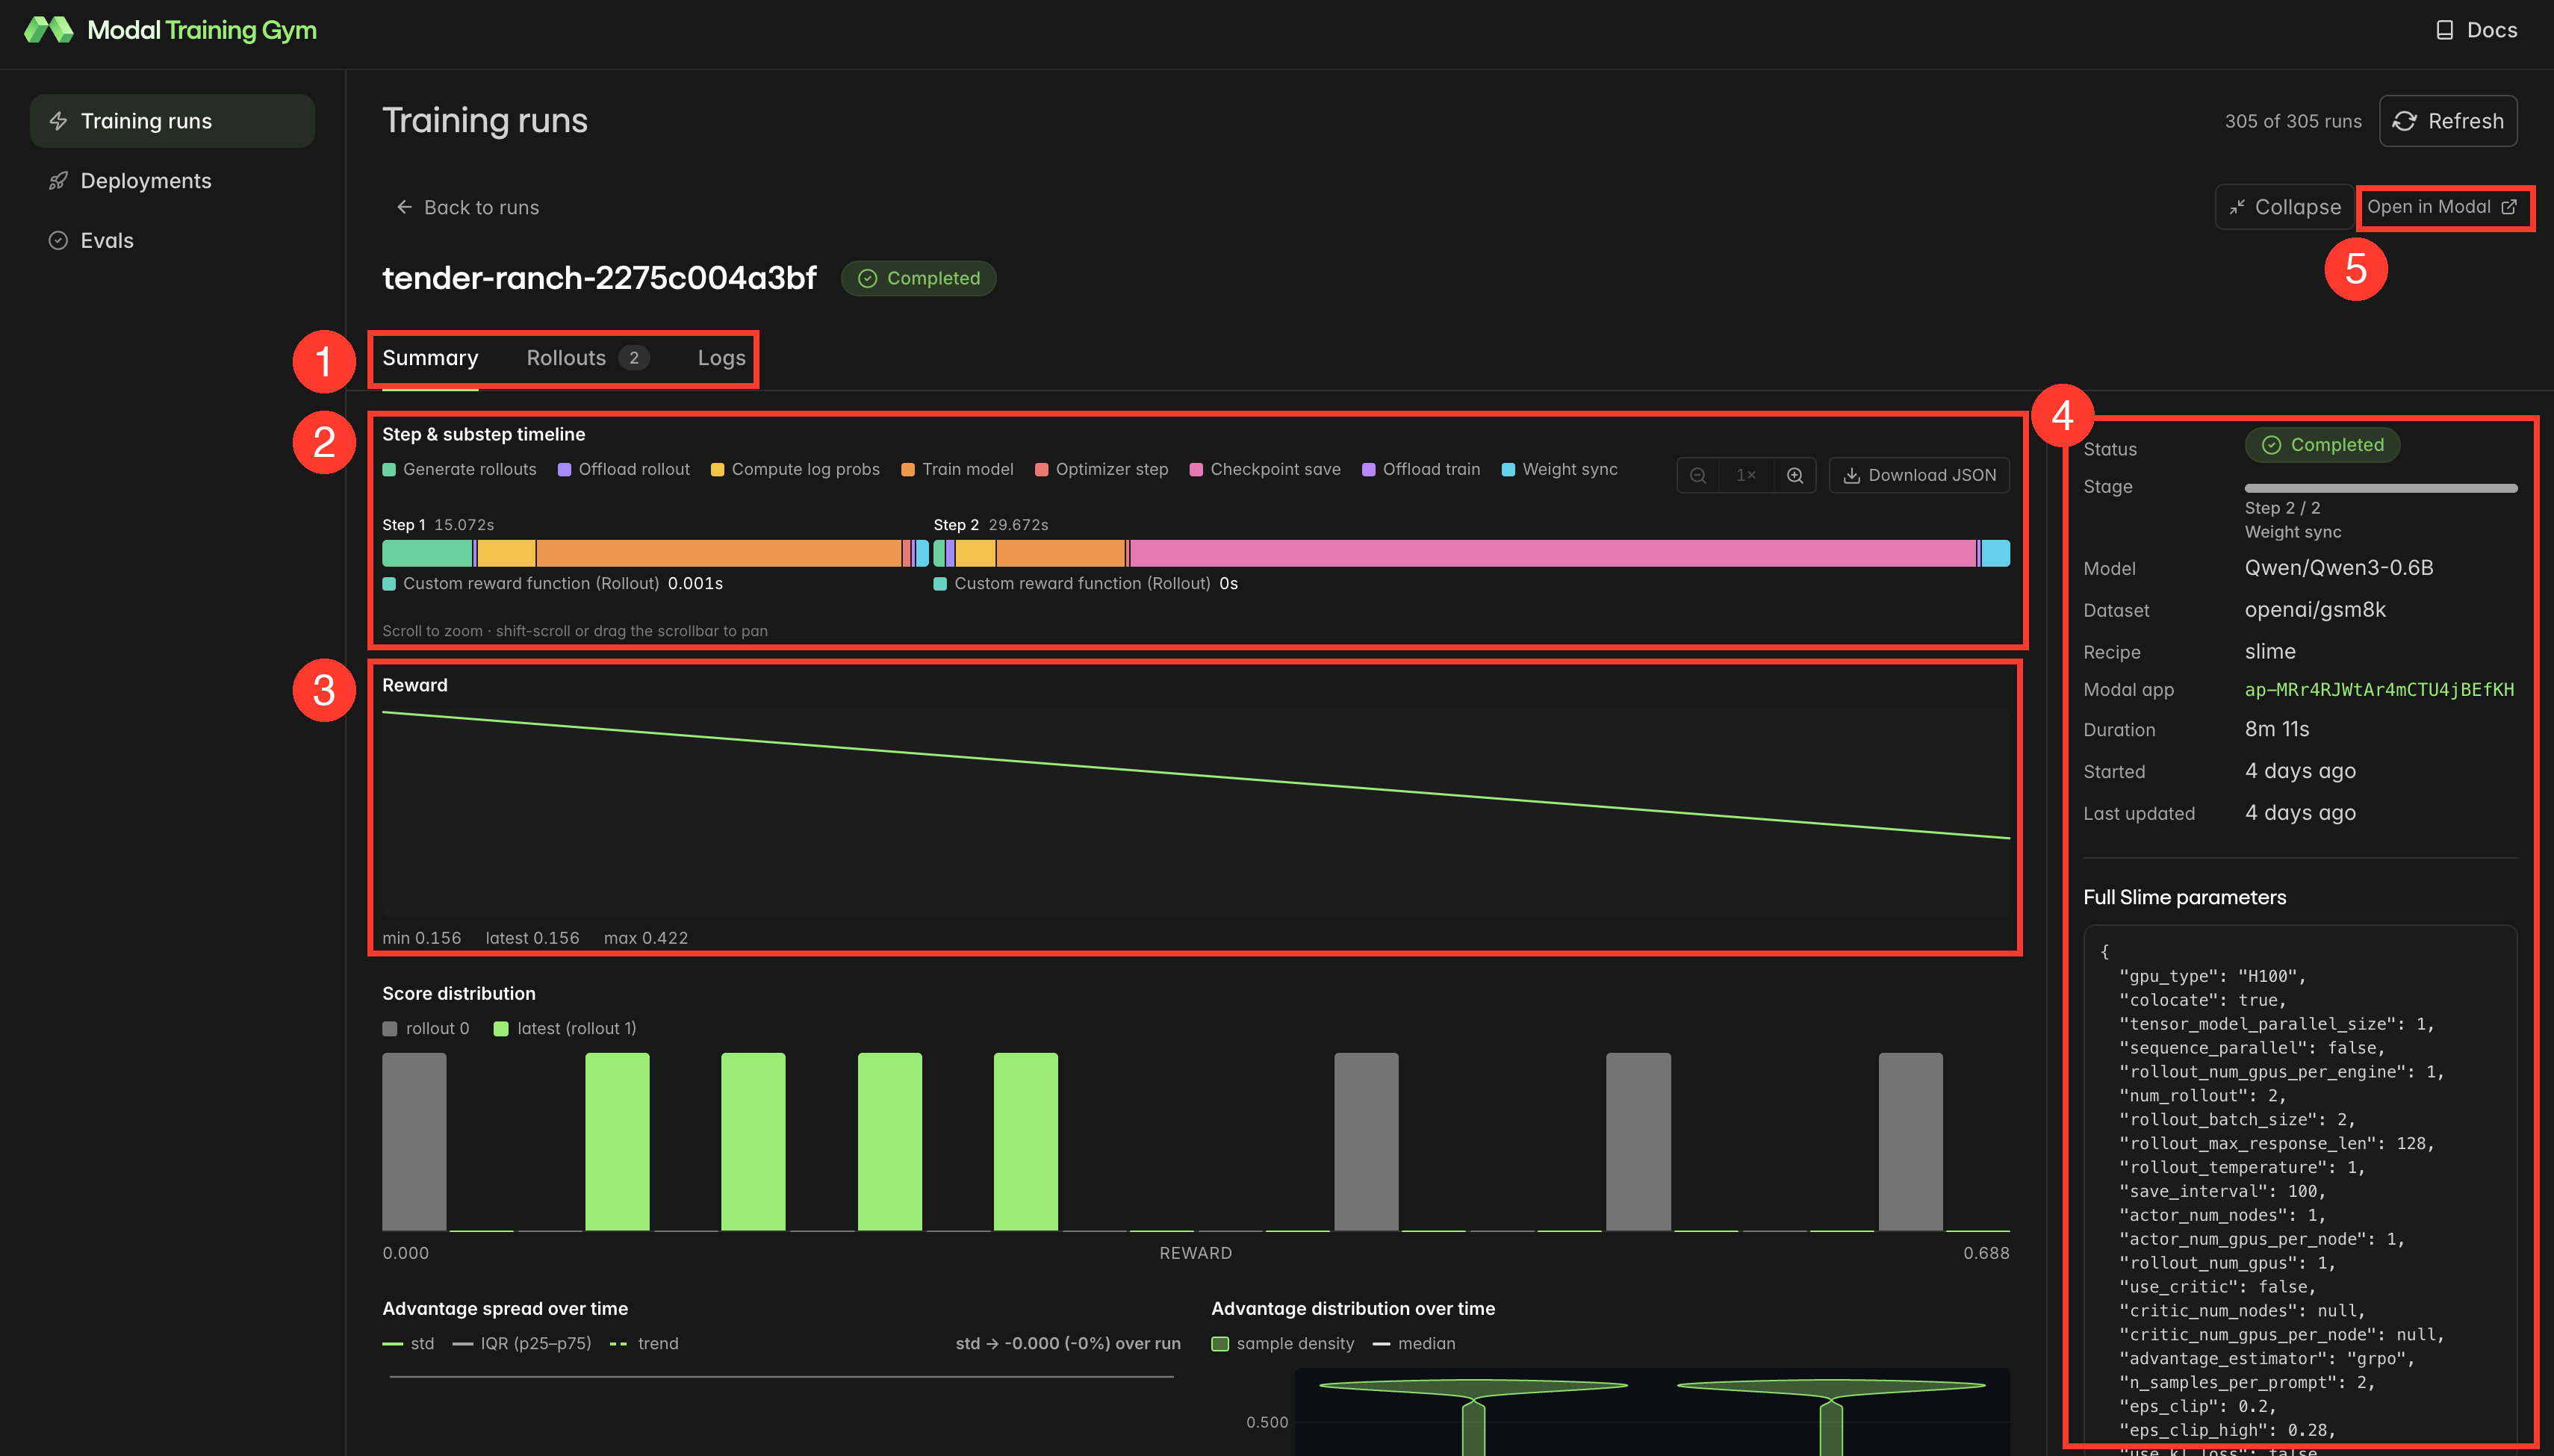This screenshot has height=1456, width=2554.
Task: Click Model value Qwen/Qwen3-0.6B
Action: (2339, 568)
